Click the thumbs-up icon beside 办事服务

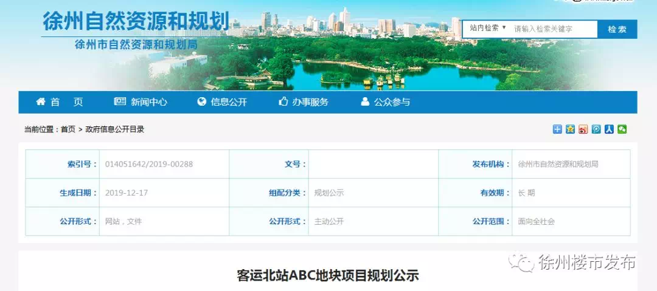pos(283,101)
